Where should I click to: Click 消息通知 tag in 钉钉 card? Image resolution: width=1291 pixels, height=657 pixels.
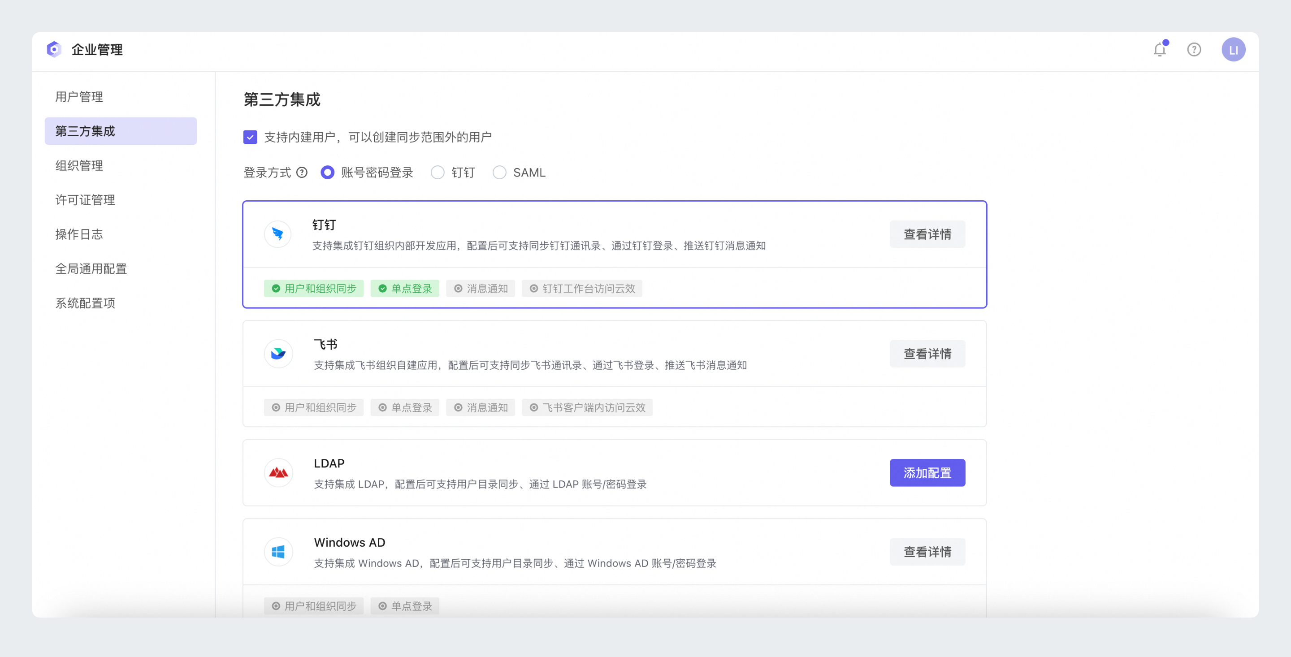coord(481,289)
